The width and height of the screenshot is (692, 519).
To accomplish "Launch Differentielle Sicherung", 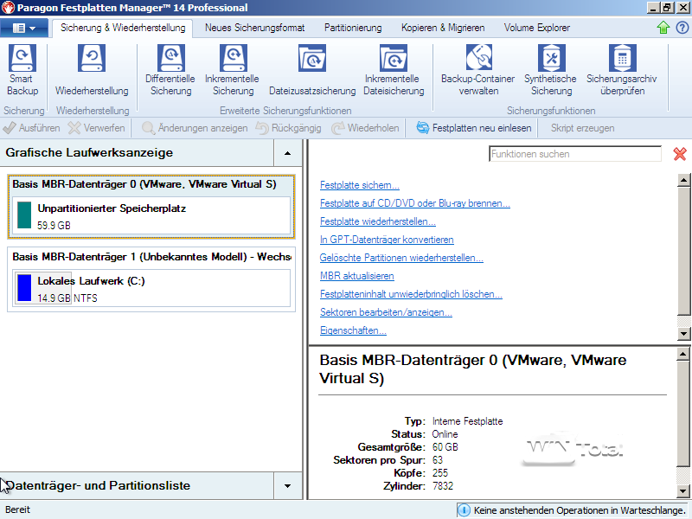I will 170,71.
